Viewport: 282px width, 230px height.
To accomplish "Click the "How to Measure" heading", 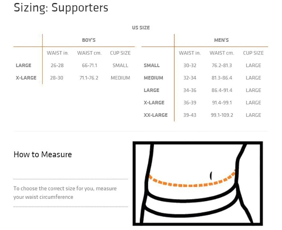I will 43,154.
